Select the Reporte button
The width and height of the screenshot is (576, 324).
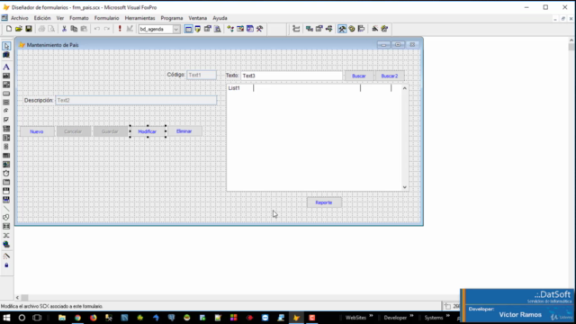[x=324, y=202]
